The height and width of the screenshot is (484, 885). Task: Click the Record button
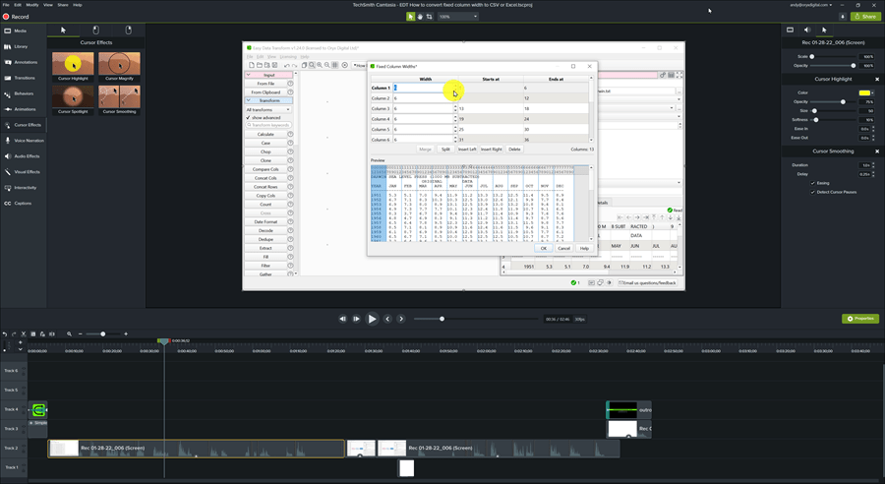tap(18, 17)
